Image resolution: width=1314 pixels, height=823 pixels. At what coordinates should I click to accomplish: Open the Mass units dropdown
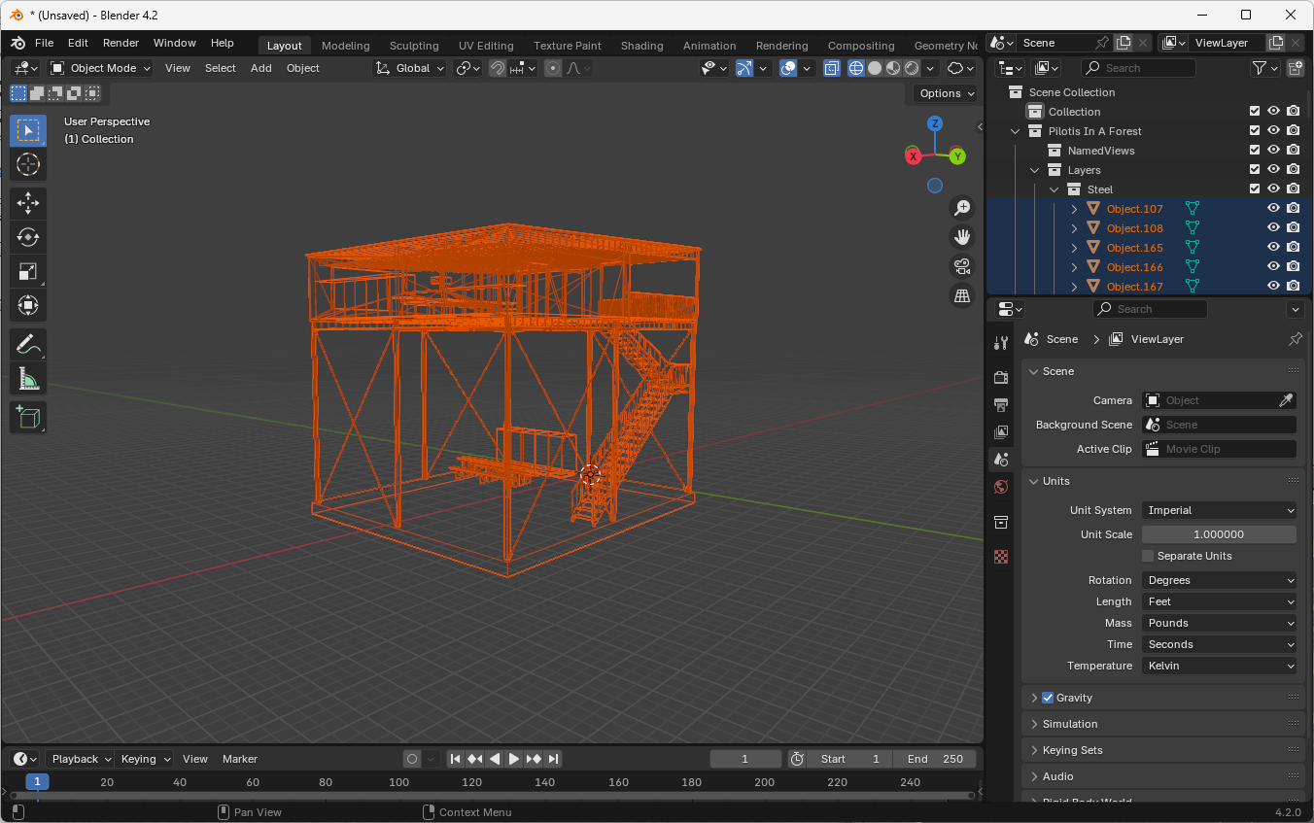[1219, 623]
